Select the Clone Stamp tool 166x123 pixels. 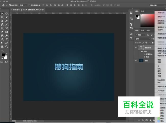(x=2, y=28)
